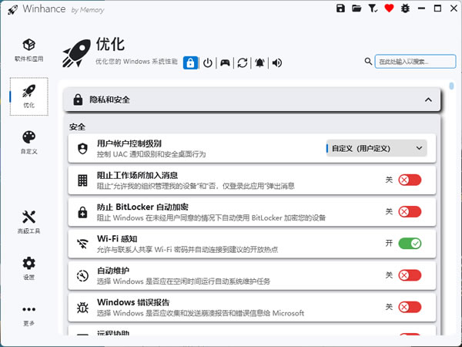Open the folder import icon in title bar
This screenshot has height=347, width=462.
click(357, 8)
